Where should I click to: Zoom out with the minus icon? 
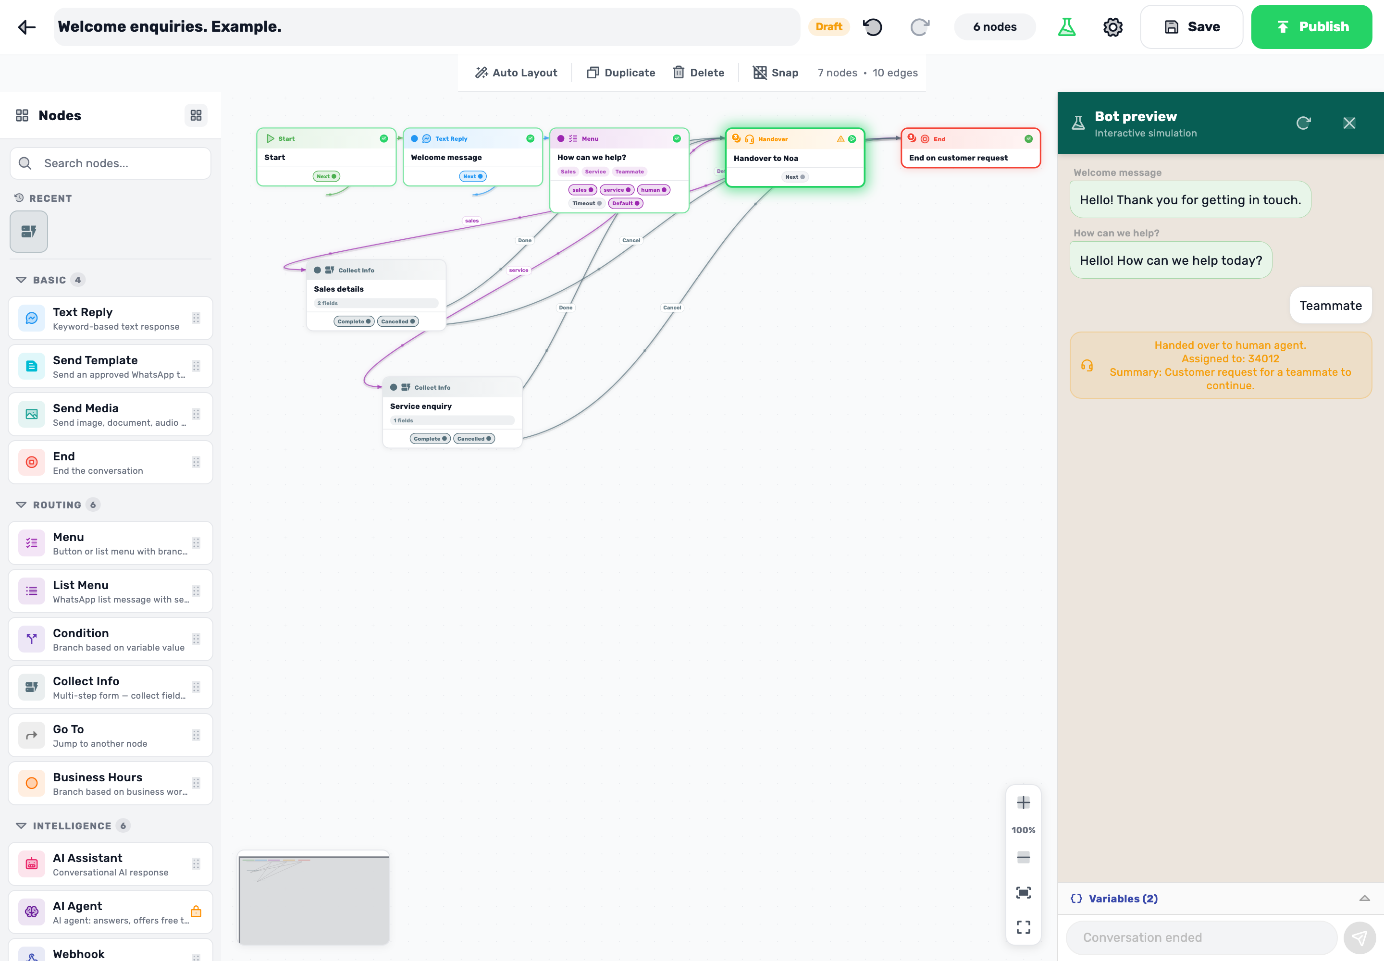1023,857
